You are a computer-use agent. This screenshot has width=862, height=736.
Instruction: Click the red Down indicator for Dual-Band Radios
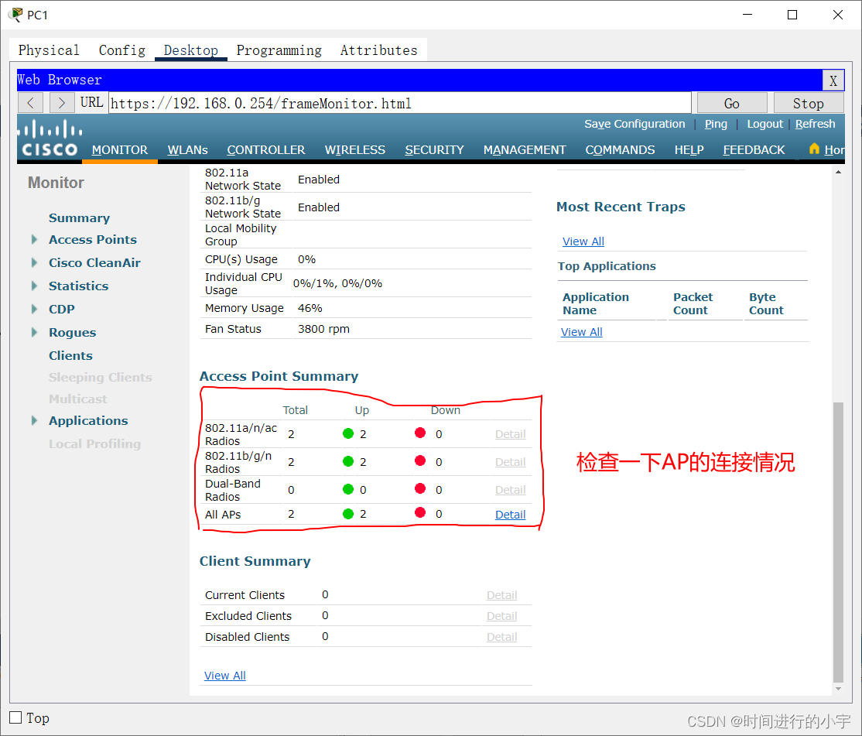419,489
